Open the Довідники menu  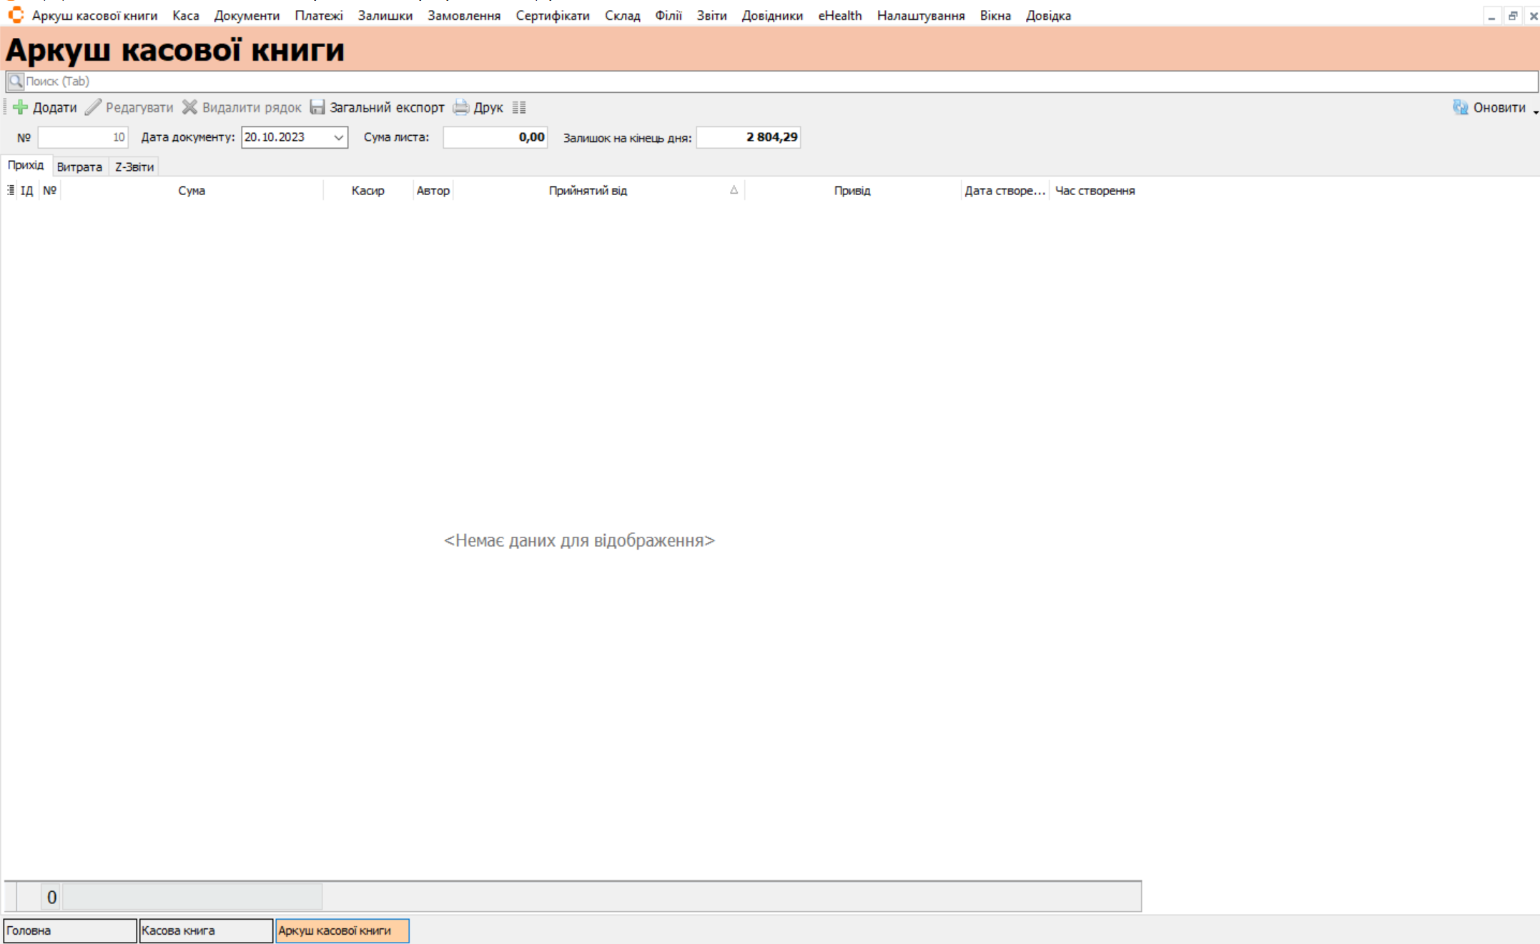coord(771,15)
